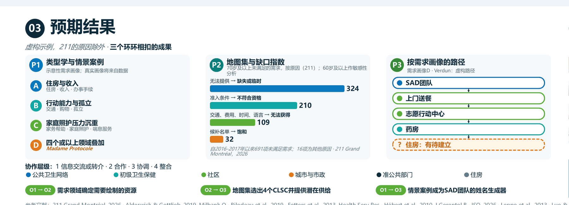569x205 pixels.
Task: Click the 需求领域确定需要绘制的资源 caption
Action: [97, 190]
